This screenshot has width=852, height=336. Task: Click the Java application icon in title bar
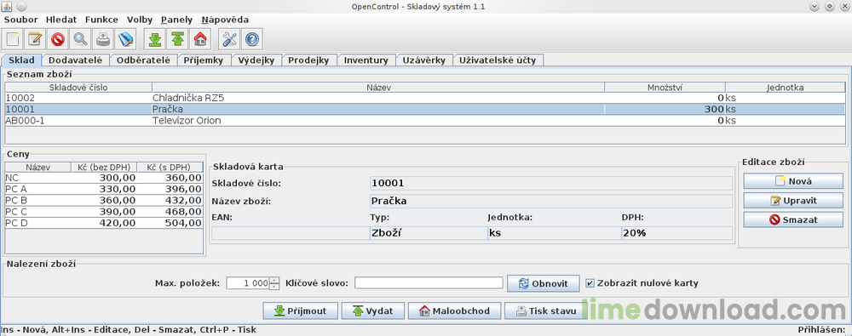pyautogui.click(x=7, y=6)
